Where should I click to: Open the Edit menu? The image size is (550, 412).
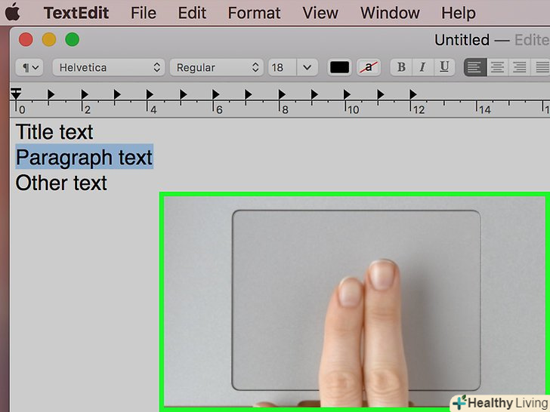click(192, 14)
